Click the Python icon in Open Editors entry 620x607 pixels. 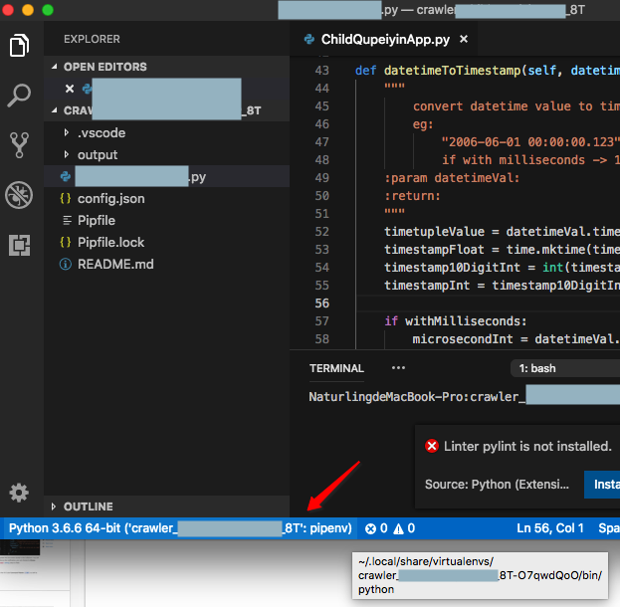tap(87, 89)
